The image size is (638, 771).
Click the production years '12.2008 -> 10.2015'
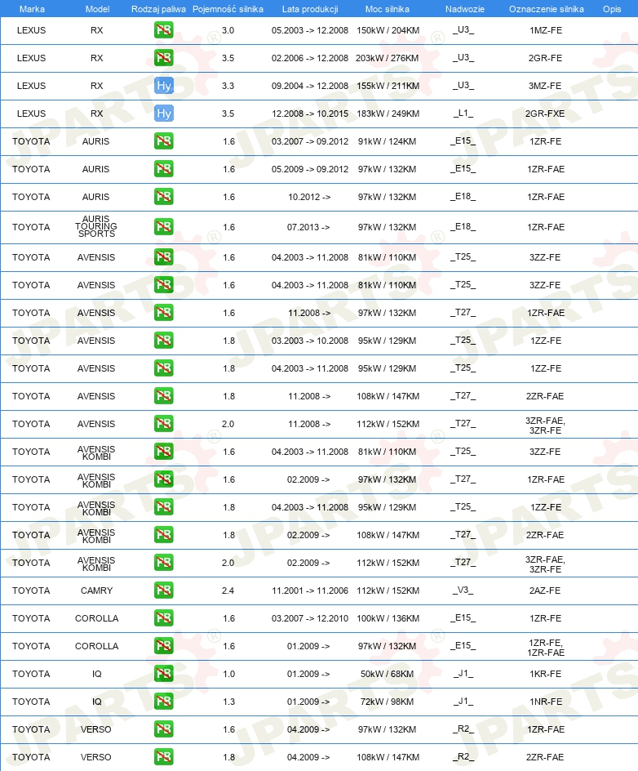tap(310, 114)
